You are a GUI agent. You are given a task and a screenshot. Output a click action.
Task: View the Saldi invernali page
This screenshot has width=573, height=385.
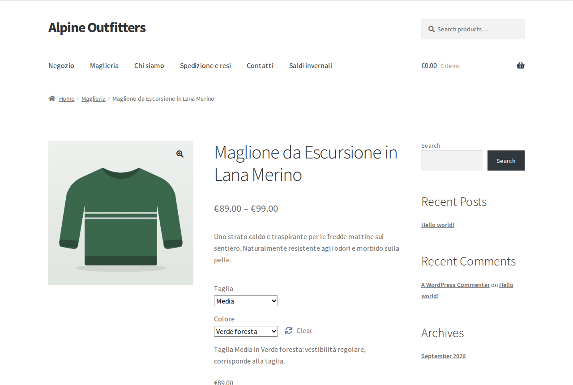tap(311, 65)
